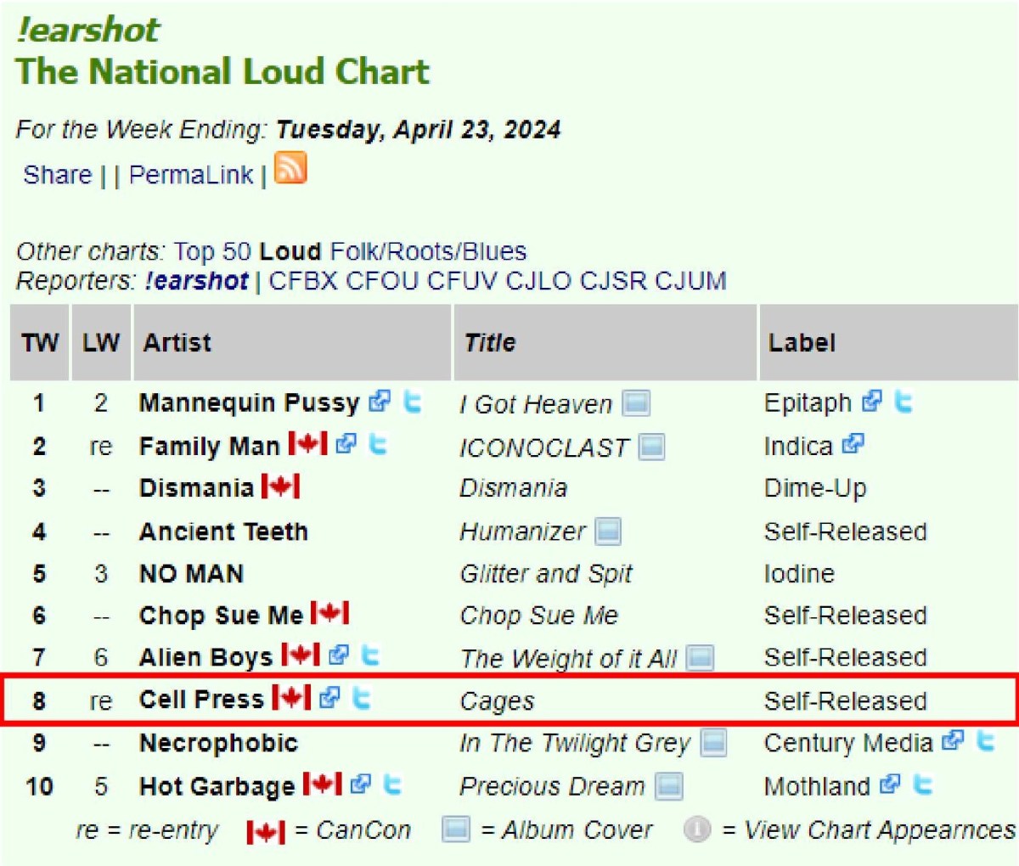View the album cover for In The Twilight Grey
The height and width of the screenshot is (866, 1019).
[712, 742]
